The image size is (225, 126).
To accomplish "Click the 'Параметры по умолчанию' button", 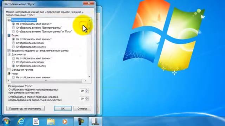I will pos(25,108).
